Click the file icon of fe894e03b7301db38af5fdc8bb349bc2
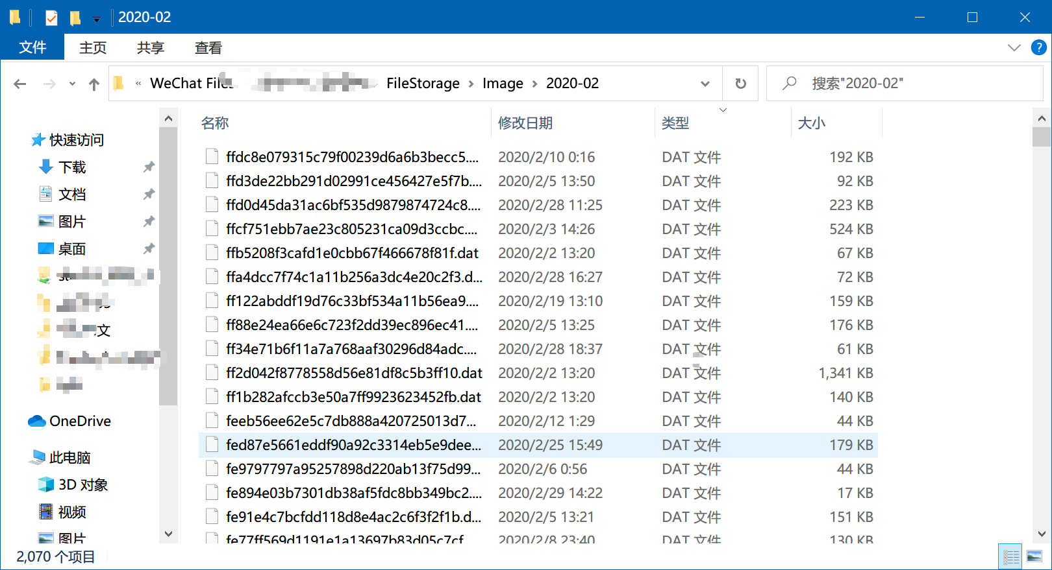 click(x=212, y=493)
